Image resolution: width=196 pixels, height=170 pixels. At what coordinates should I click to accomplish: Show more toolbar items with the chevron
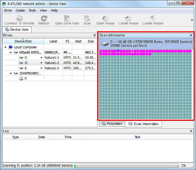[192, 20]
